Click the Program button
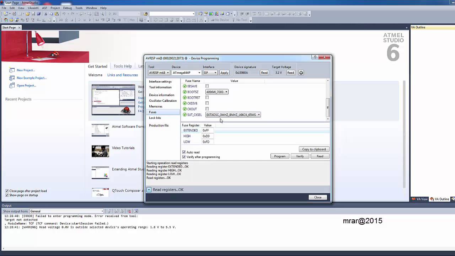Image resolution: width=455 pixels, height=256 pixels. (x=280, y=156)
